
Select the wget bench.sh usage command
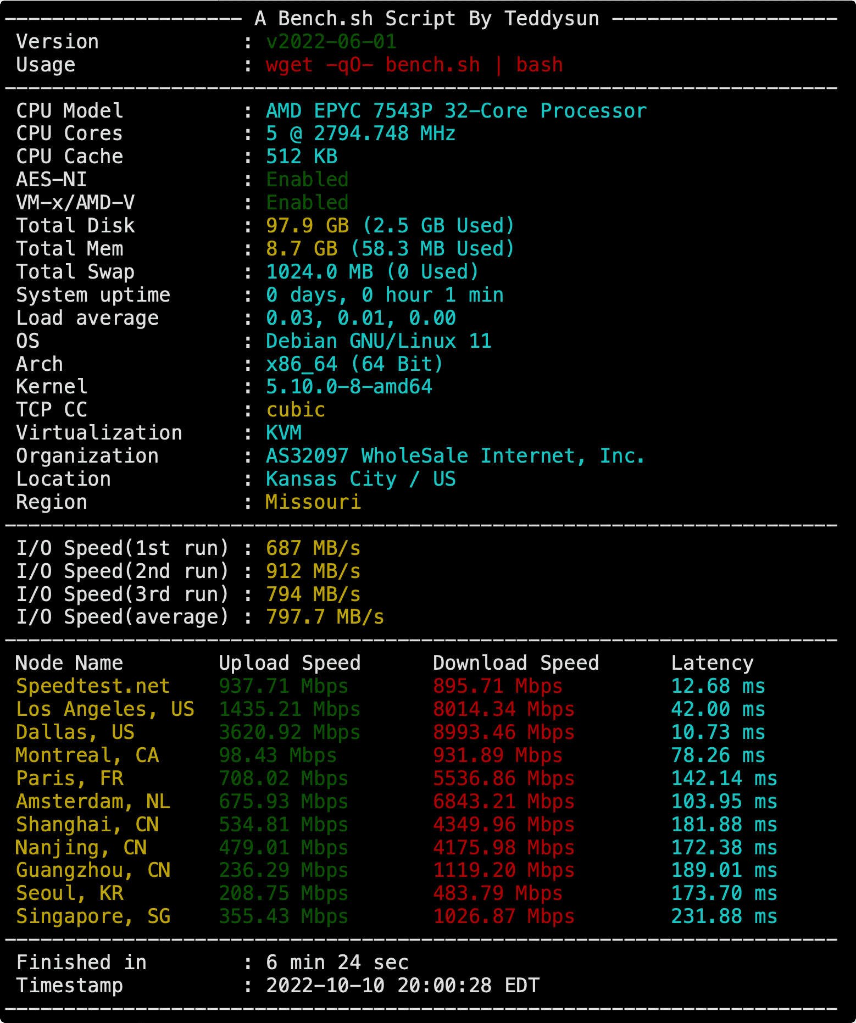414,65
